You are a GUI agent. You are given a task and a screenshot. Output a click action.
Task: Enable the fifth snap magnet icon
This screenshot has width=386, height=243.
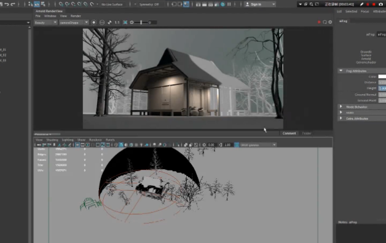pos(85,4)
